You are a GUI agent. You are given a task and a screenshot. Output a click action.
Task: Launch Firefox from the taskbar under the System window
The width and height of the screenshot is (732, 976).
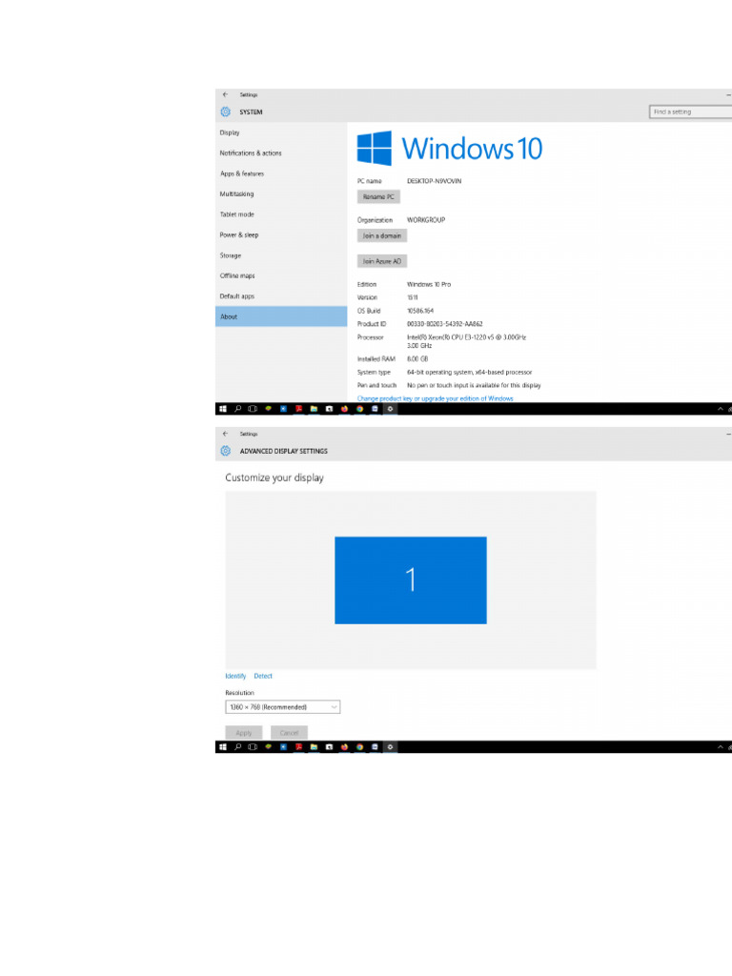coord(344,409)
